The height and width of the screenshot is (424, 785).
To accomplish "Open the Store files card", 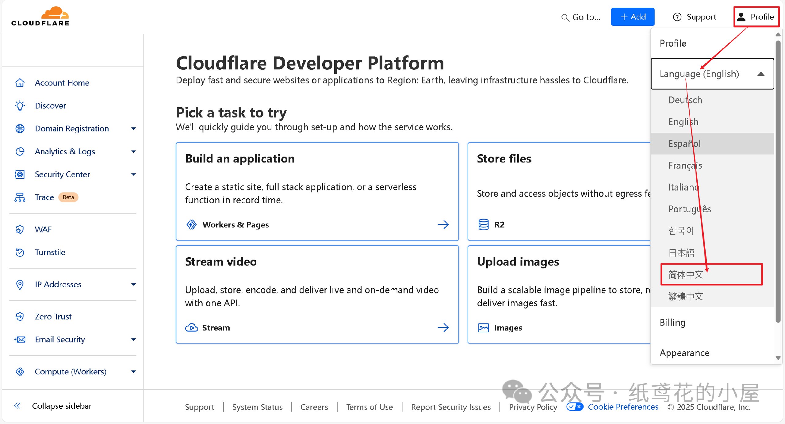I will coord(559,191).
